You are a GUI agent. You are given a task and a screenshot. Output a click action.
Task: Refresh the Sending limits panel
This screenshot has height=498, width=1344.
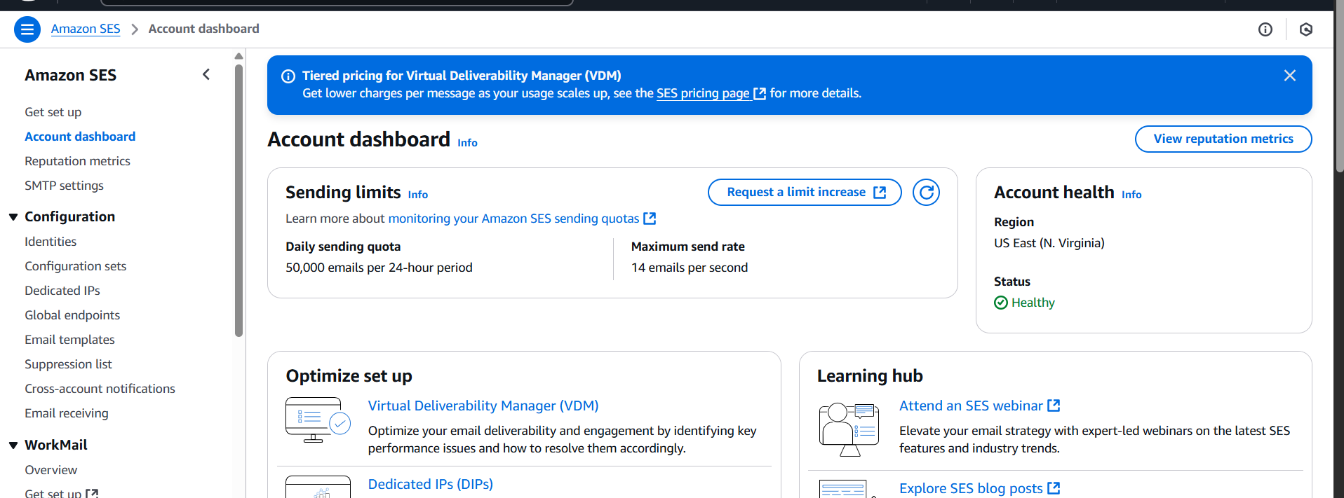926,192
